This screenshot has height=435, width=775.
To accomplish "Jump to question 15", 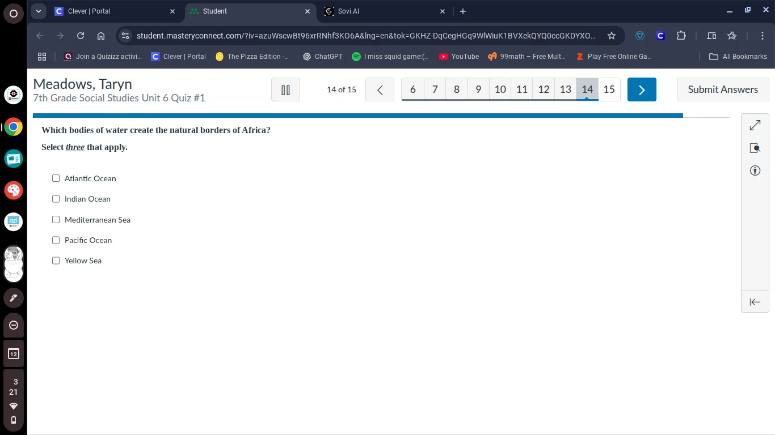I will (609, 89).
